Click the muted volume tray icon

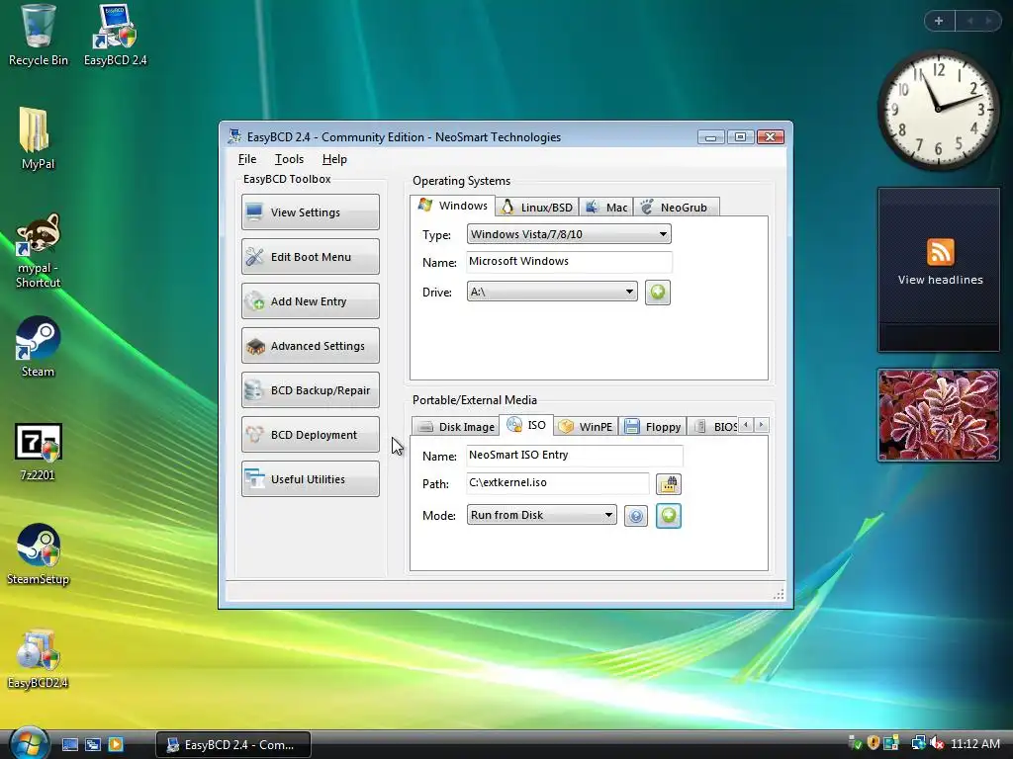[x=936, y=743]
